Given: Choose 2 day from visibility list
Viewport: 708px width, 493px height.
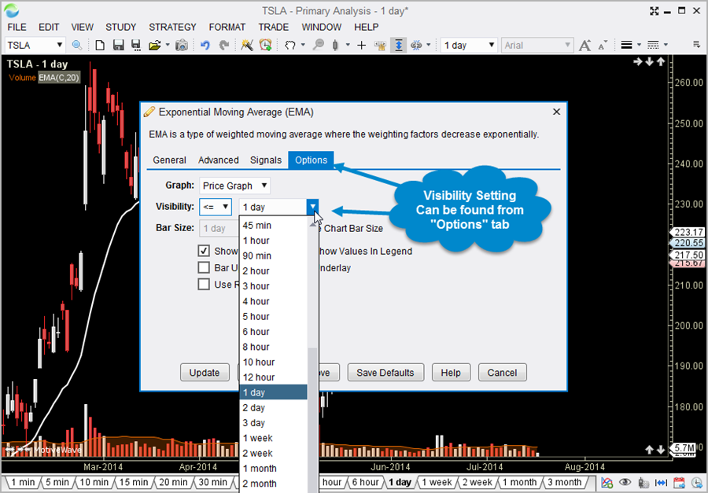Looking at the screenshot, I should [x=274, y=407].
